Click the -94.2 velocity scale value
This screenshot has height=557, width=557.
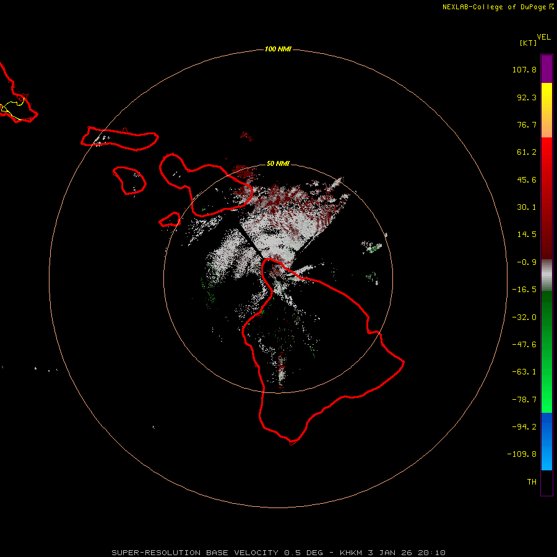[524, 426]
